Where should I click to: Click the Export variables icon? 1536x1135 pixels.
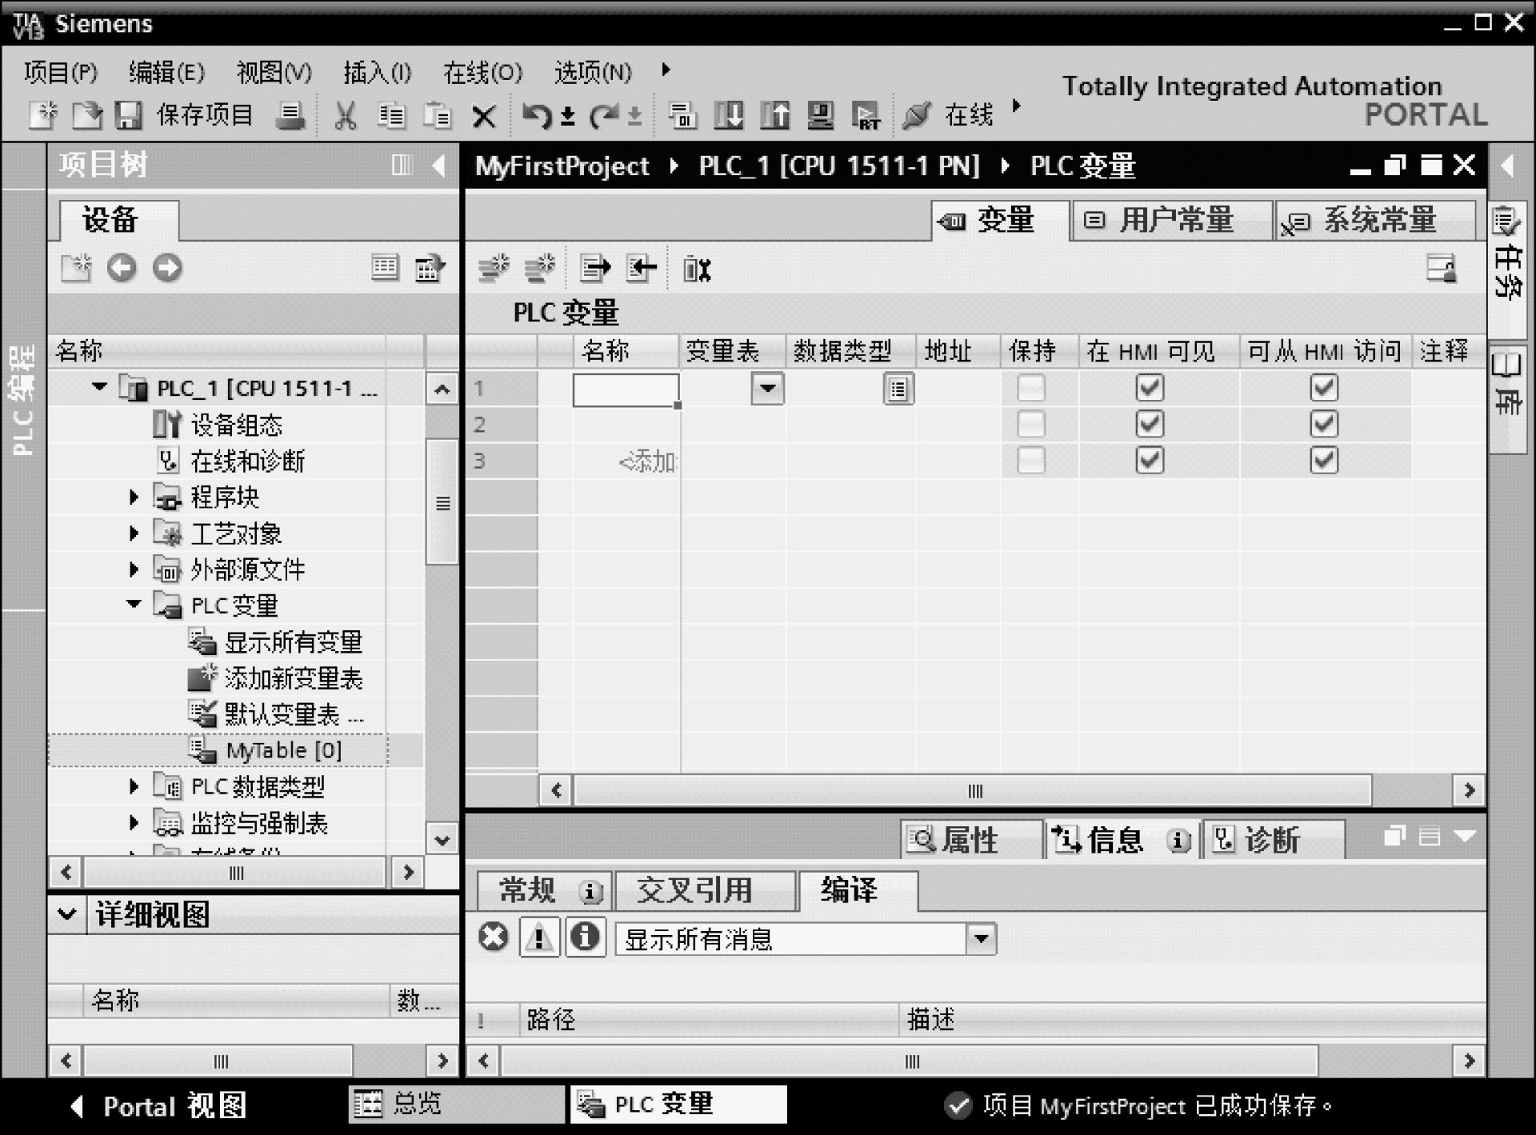tap(594, 268)
